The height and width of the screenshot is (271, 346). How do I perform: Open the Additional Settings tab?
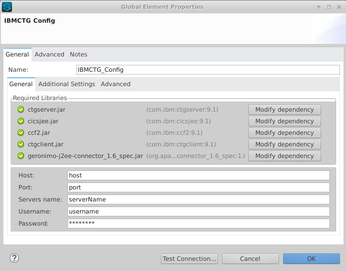[x=67, y=84]
